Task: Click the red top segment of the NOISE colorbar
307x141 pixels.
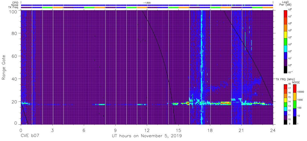Action: point(294,89)
